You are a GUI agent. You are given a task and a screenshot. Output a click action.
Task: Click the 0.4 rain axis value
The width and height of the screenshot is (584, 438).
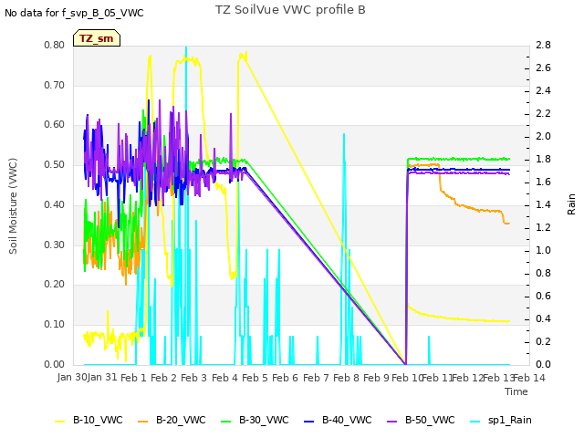[544, 318]
